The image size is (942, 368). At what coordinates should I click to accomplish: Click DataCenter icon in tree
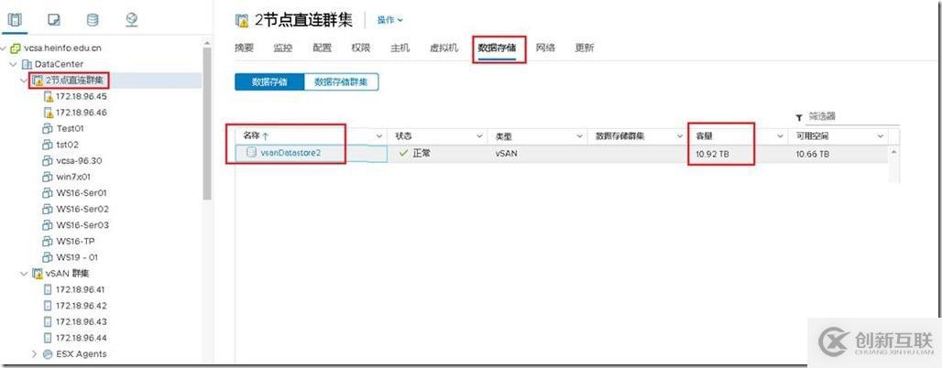point(27,64)
